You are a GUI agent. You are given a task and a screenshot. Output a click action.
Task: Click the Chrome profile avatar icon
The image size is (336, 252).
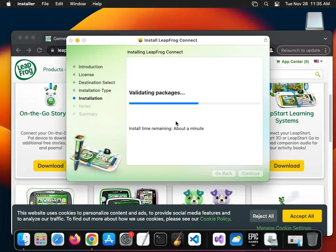pyautogui.click(x=271, y=50)
